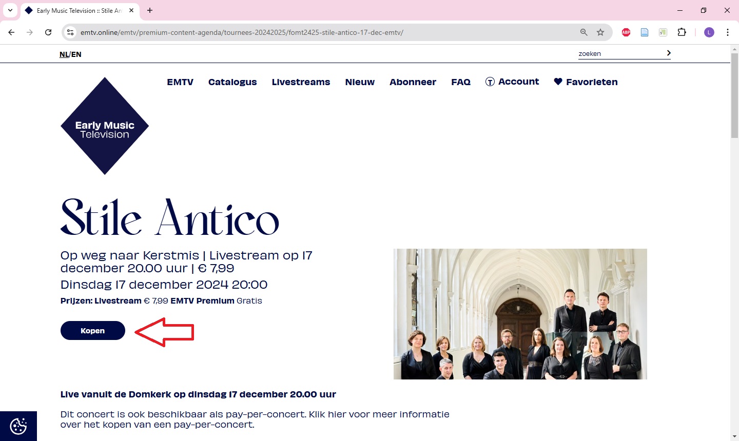Open the tab search dropdown arrow
Screen dimensions: 739x441
(x=10, y=10)
